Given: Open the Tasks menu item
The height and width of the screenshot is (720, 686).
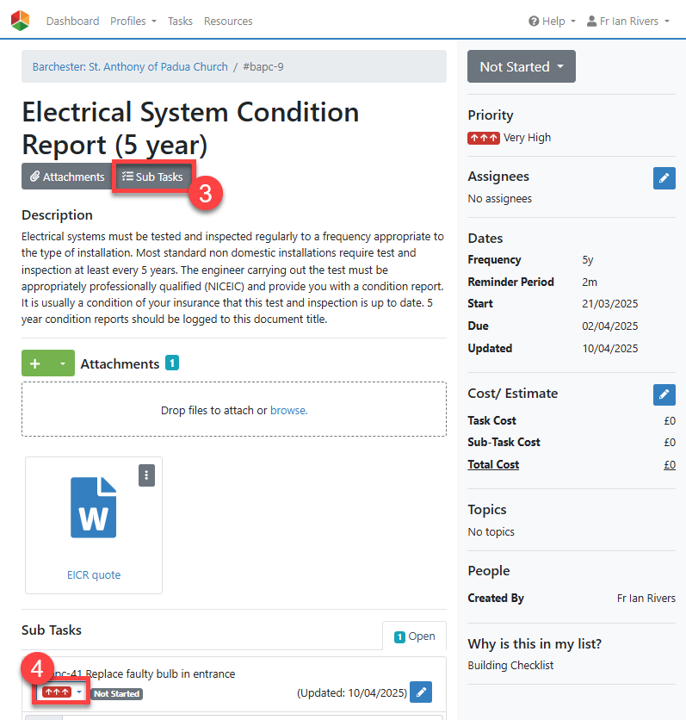Looking at the screenshot, I should [x=180, y=21].
